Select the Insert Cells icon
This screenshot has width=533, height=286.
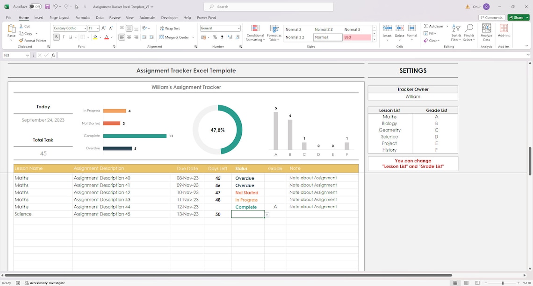[387, 33]
